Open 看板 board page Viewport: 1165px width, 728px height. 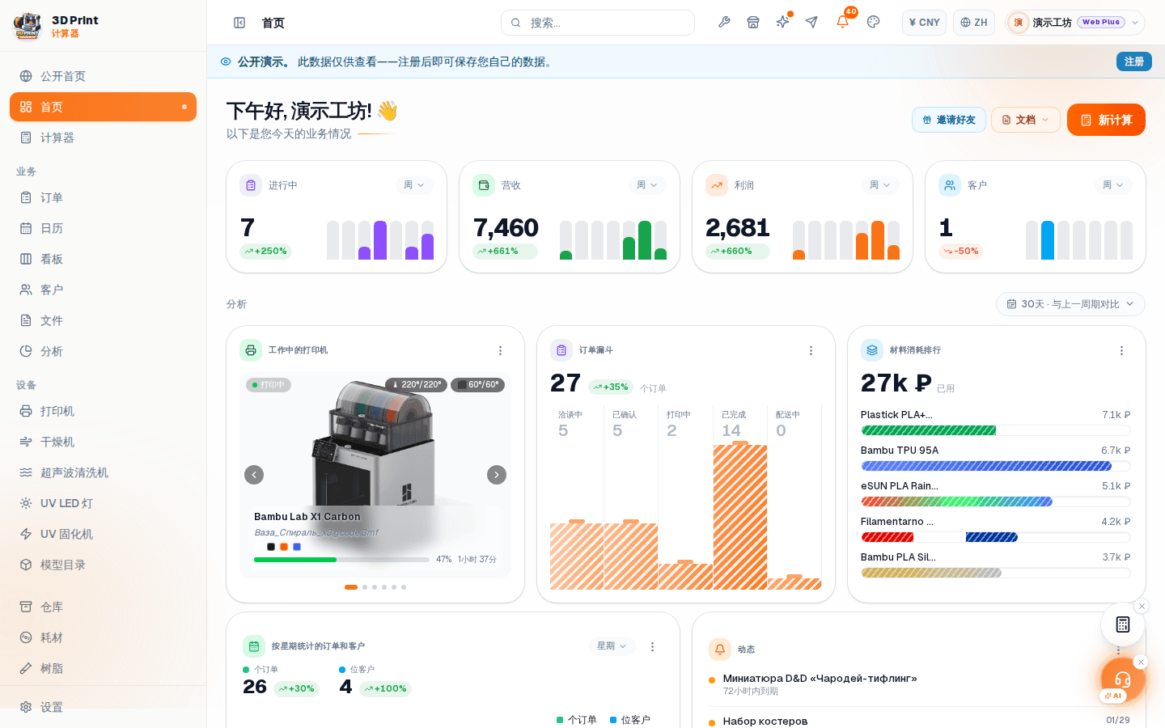click(103, 259)
